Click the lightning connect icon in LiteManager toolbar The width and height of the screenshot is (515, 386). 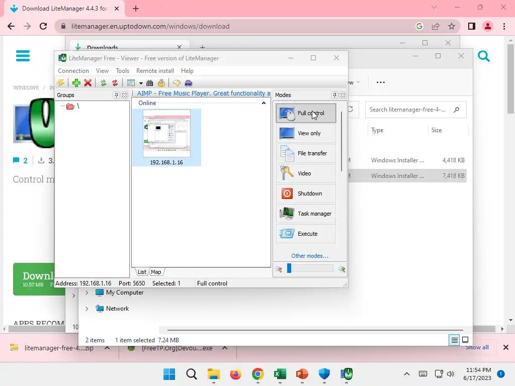[61, 83]
